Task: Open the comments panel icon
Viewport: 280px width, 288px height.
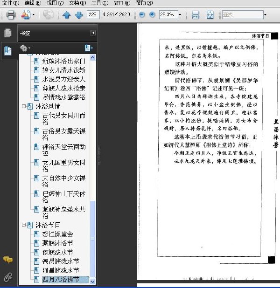Action: tap(8, 260)
